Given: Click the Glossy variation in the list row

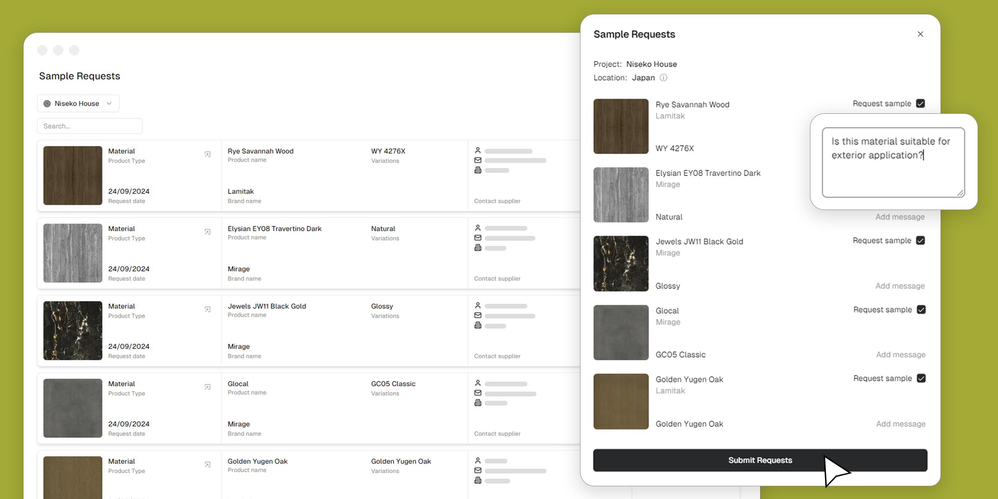Looking at the screenshot, I should 382,306.
